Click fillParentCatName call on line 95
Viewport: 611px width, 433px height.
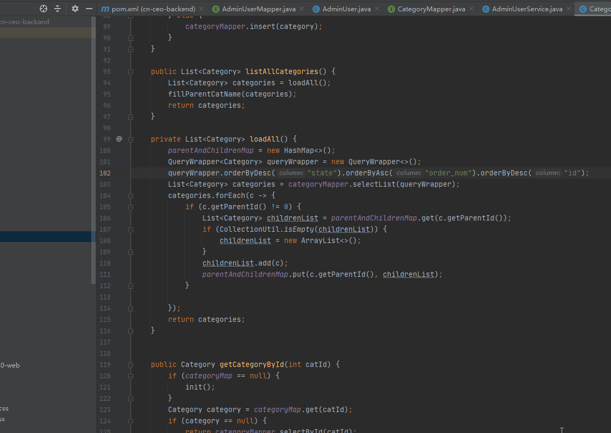pos(232,94)
